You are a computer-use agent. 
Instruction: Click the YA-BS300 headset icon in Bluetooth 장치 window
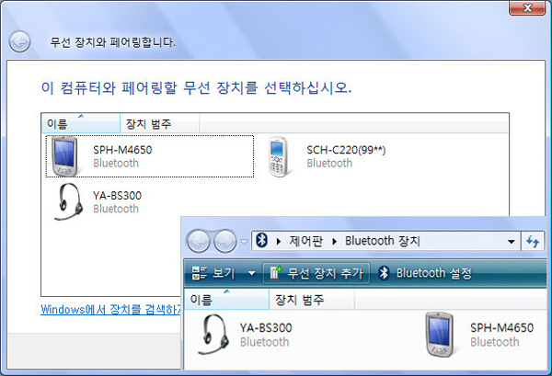point(213,335)
